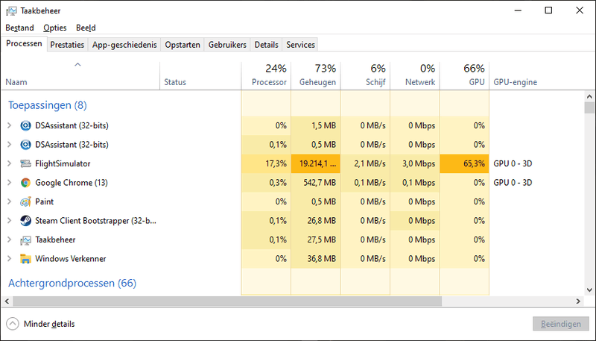Image resolution: width=596 pixels, height=341 pixels.
Task: Switch to the Opstarten tab
Action: (183, 45)
